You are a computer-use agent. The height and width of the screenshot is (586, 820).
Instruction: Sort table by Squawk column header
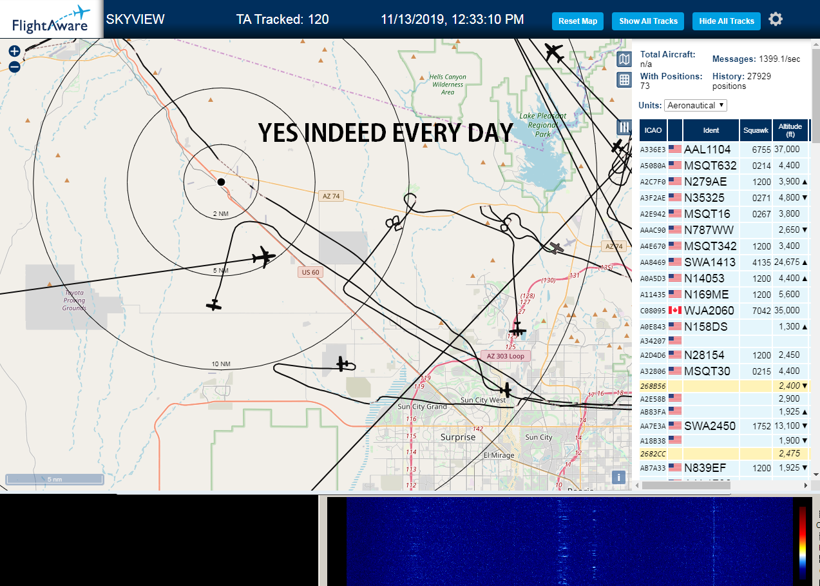(756, 130)
